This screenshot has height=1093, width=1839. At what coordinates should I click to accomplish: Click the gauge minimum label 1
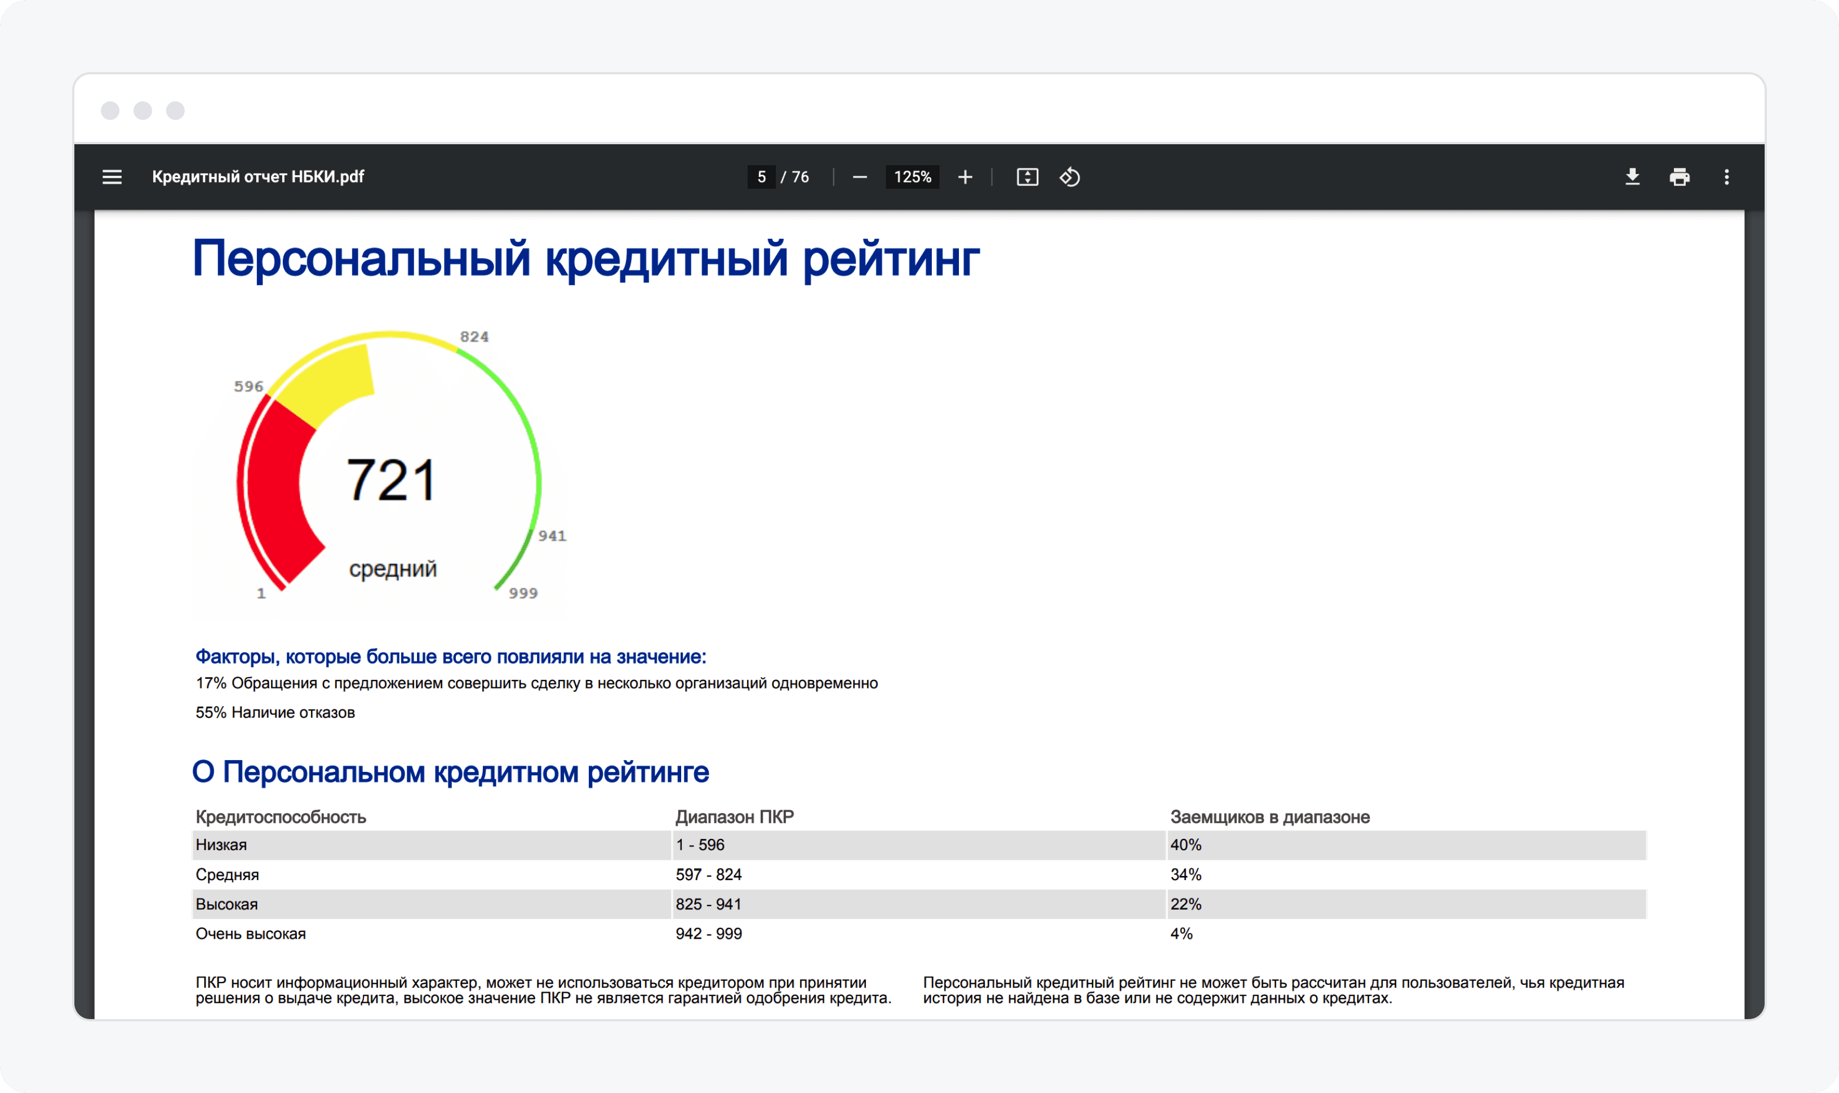point(261,594)
